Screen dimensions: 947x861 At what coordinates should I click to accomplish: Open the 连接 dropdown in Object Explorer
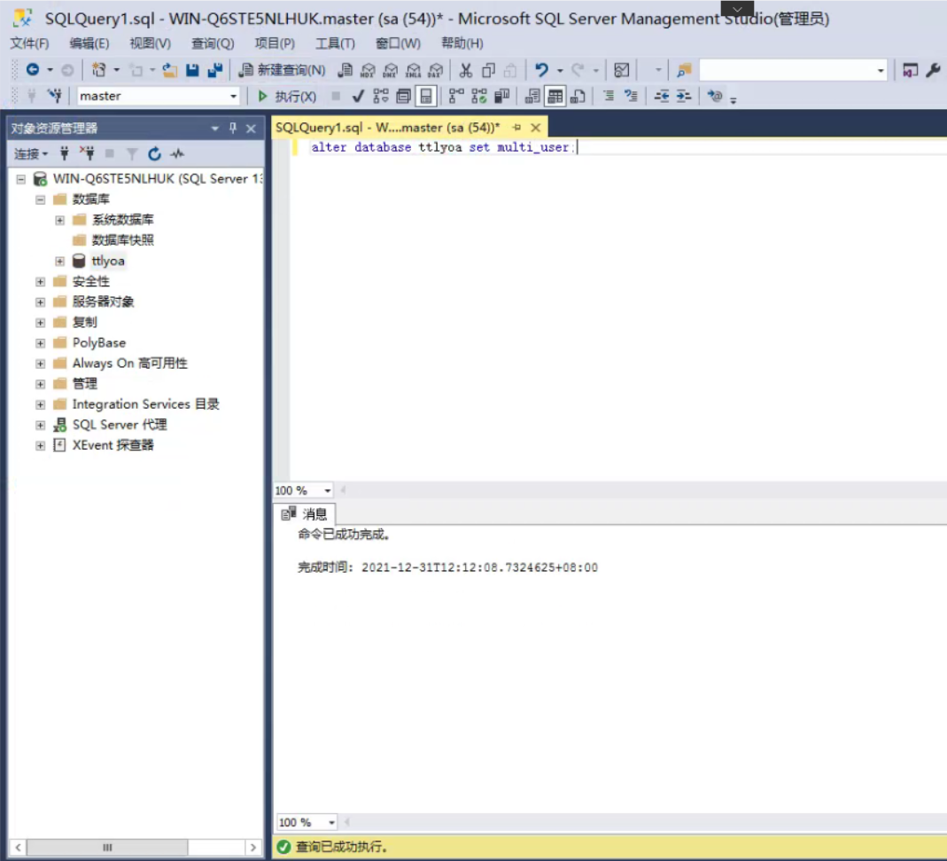[x=31, y=153]
